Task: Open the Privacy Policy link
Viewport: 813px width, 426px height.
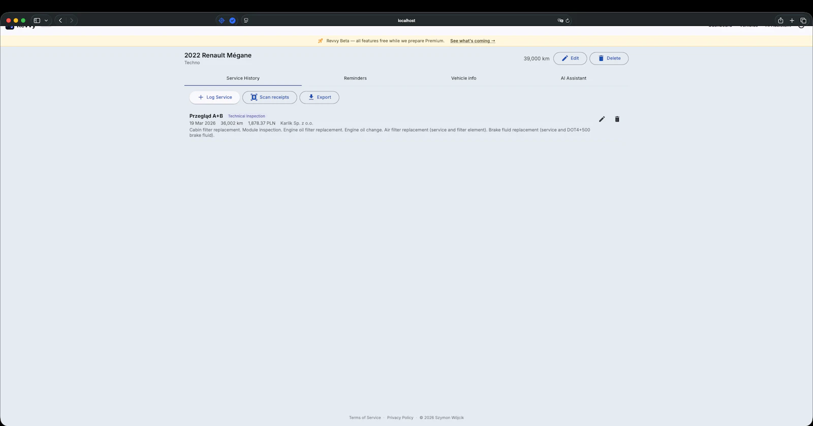Action: coord(400,418)
